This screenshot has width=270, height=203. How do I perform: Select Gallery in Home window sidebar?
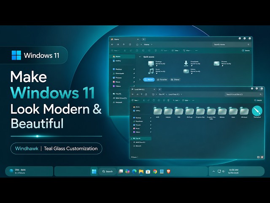[117, 61]
